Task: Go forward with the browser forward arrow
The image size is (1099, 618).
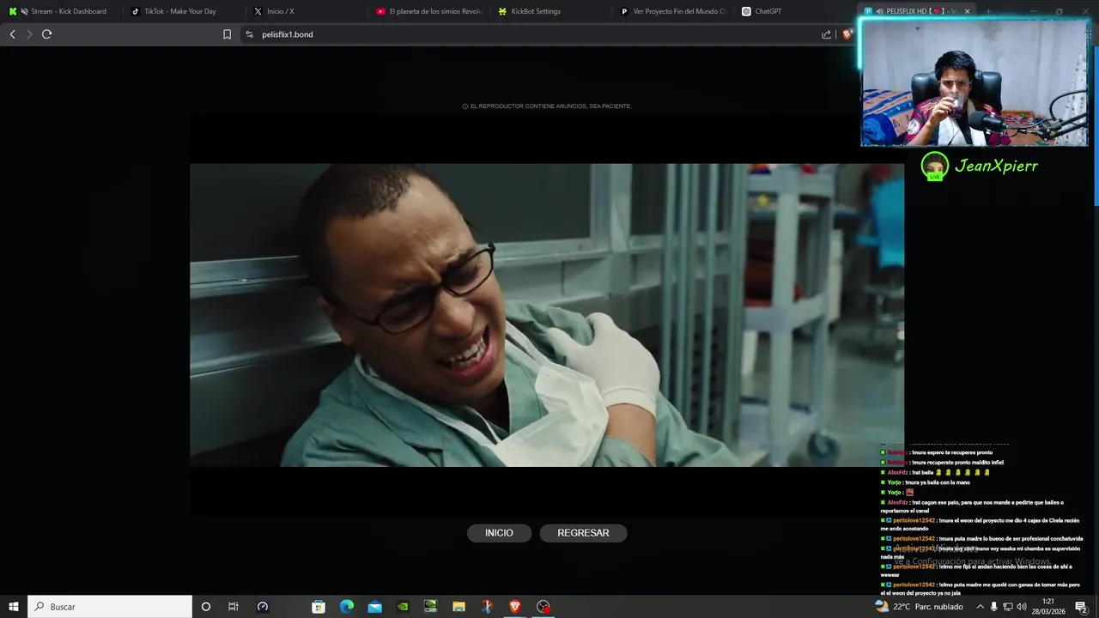Action: point(29,34)
